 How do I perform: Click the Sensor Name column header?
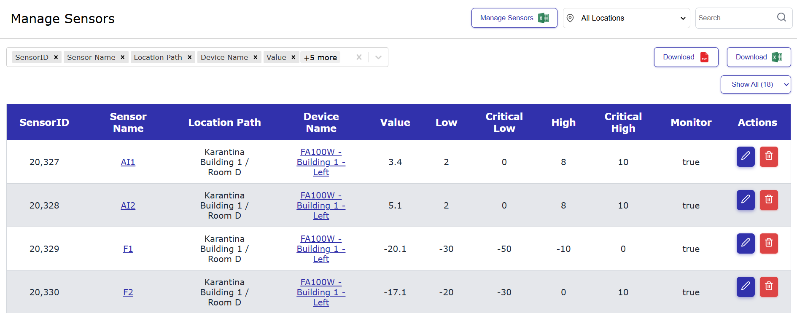pyautogui.click(x=128, y=122)
